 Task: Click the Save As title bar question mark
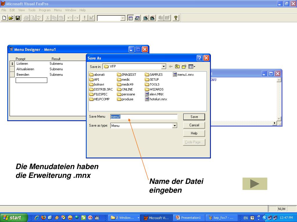tap(200, 58)
